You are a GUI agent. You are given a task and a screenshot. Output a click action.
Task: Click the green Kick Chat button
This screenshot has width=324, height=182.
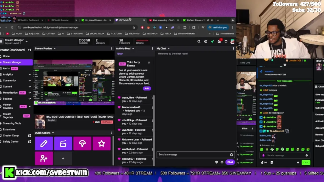click(306, 163)
